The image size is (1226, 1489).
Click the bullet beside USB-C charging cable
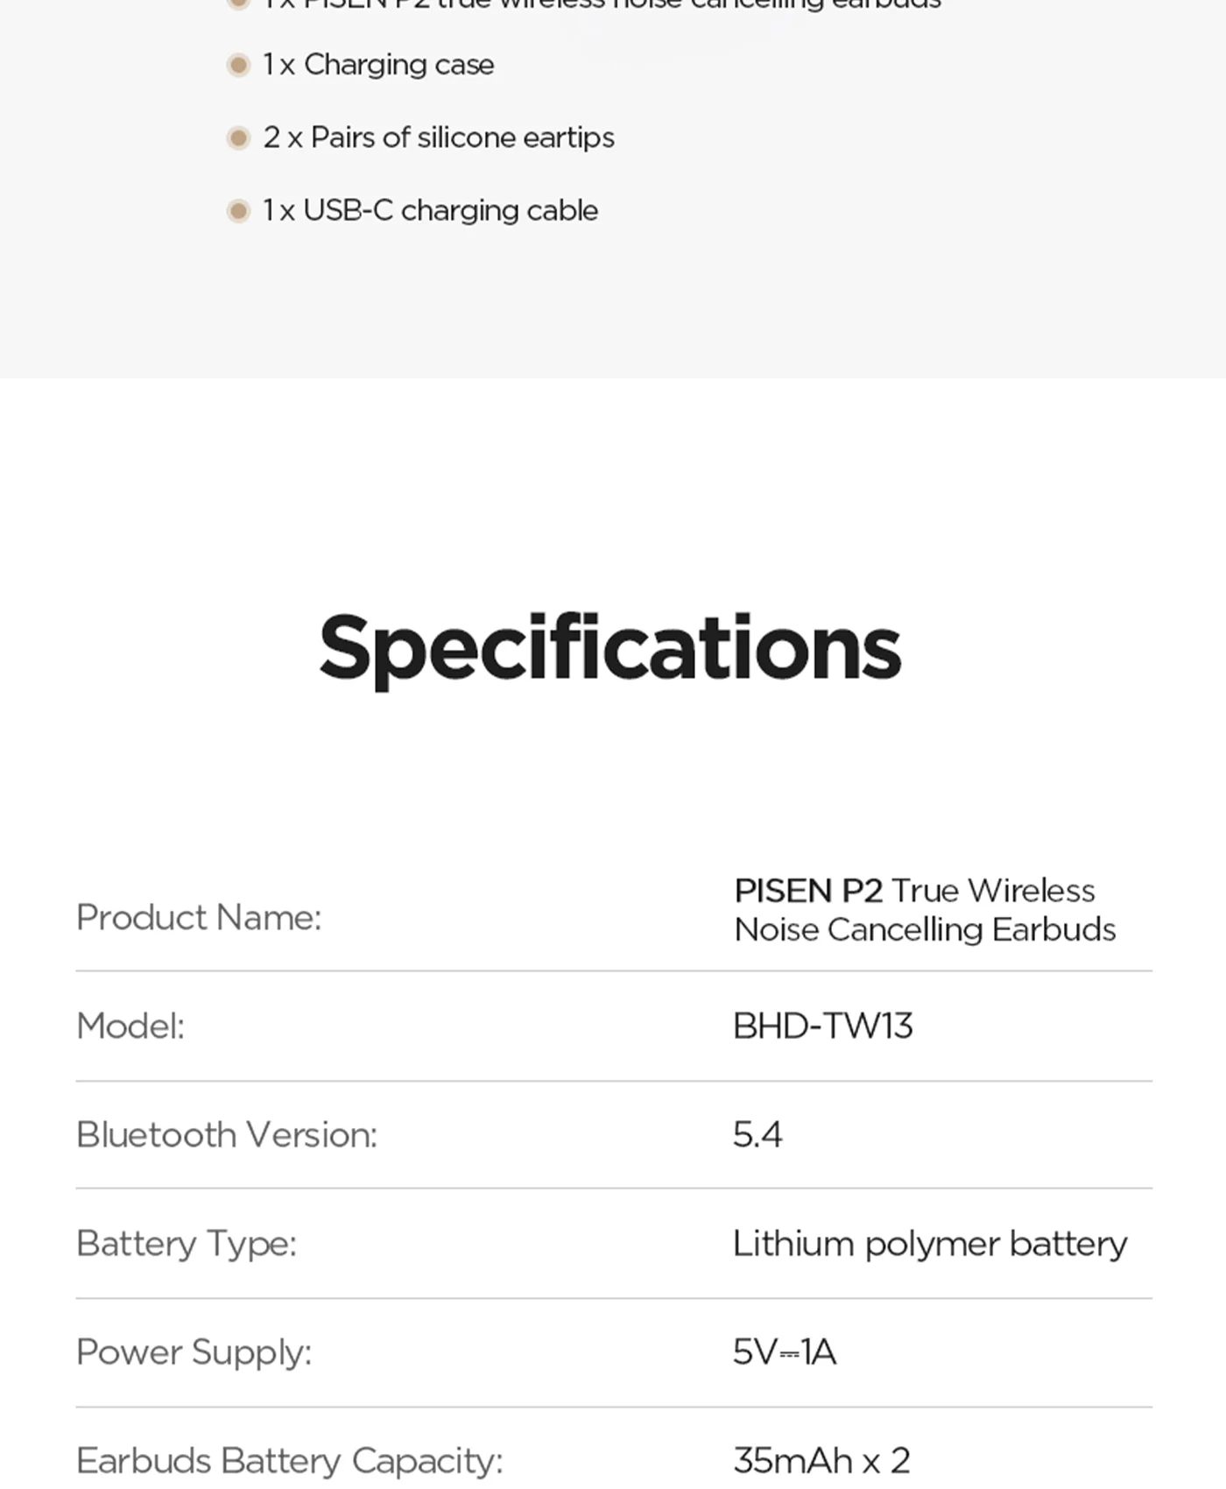(238, 211)
